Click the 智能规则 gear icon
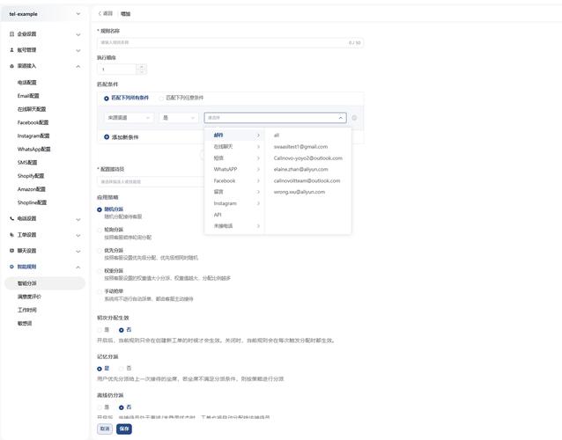The width and height of the screenshot is (562, 440). pos(11,267)
